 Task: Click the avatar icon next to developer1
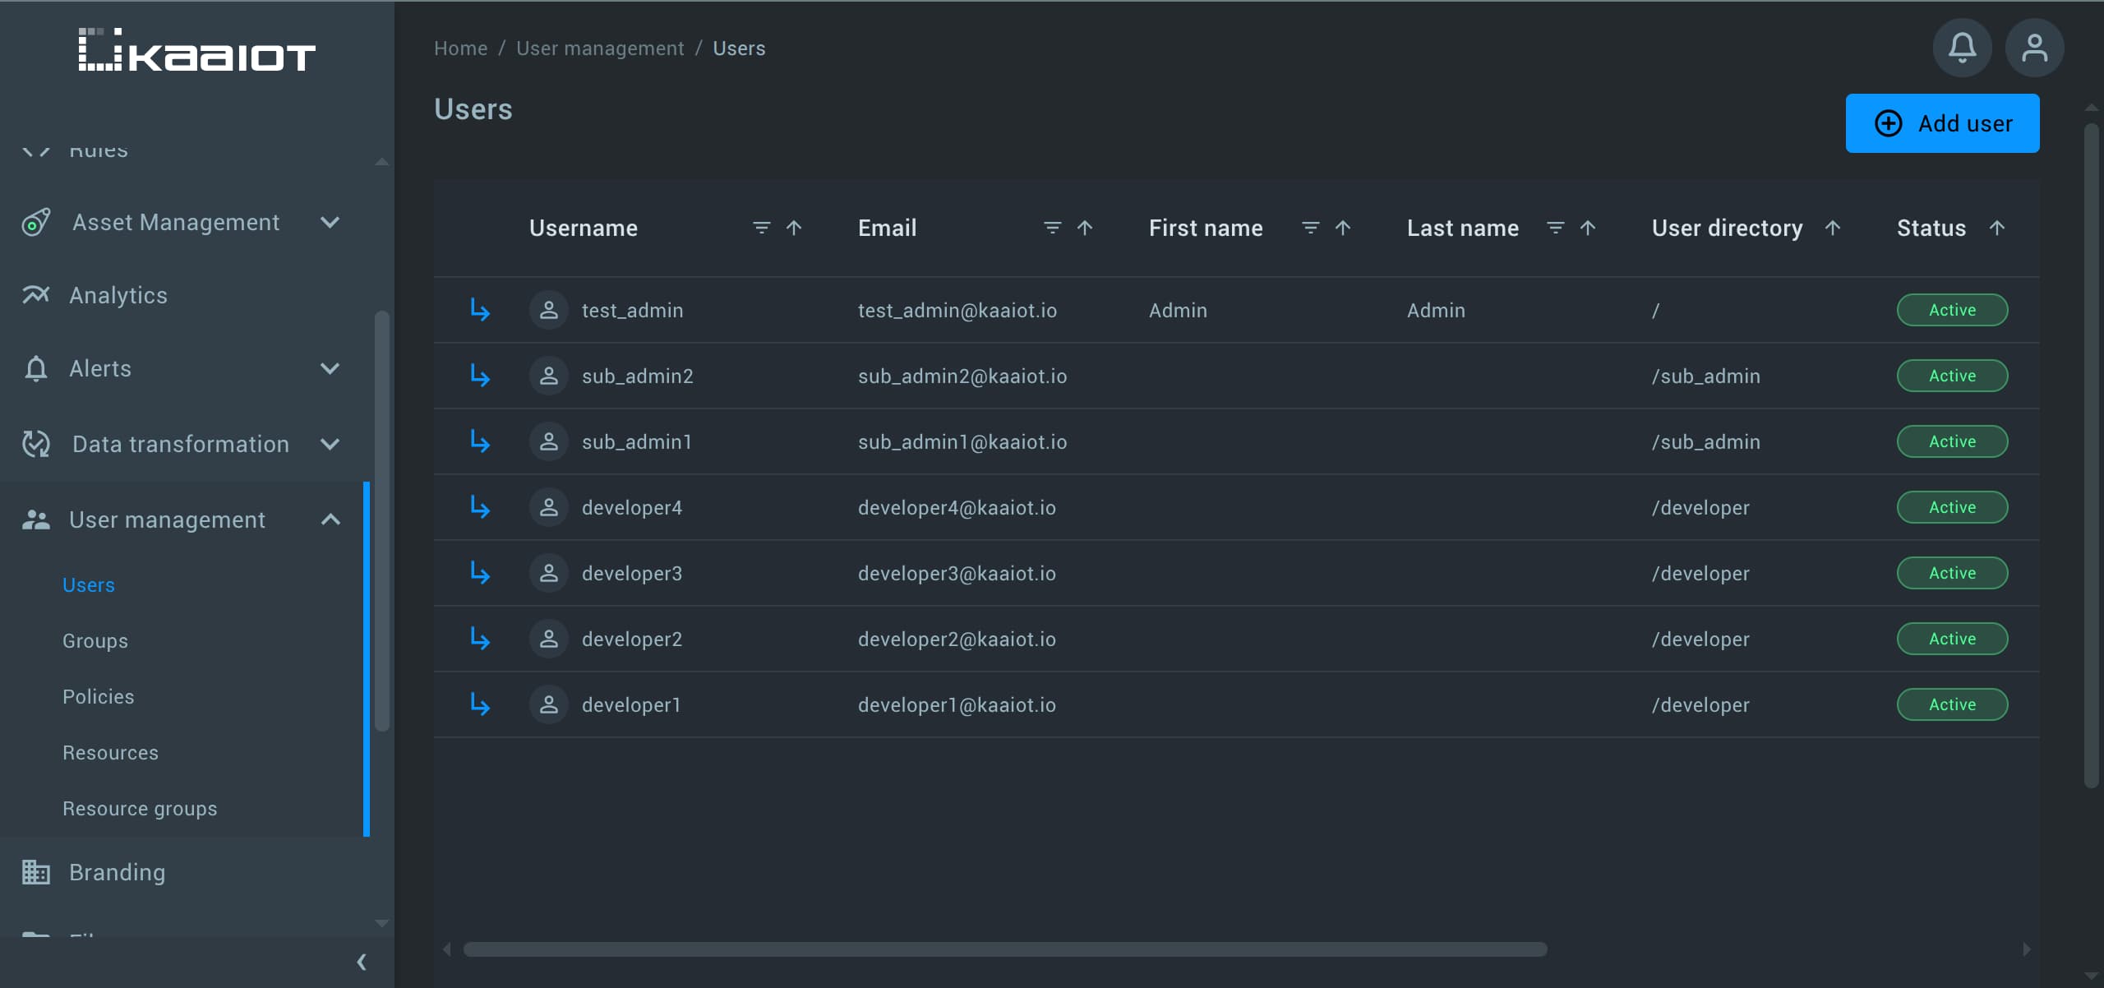tap(548, 704)
